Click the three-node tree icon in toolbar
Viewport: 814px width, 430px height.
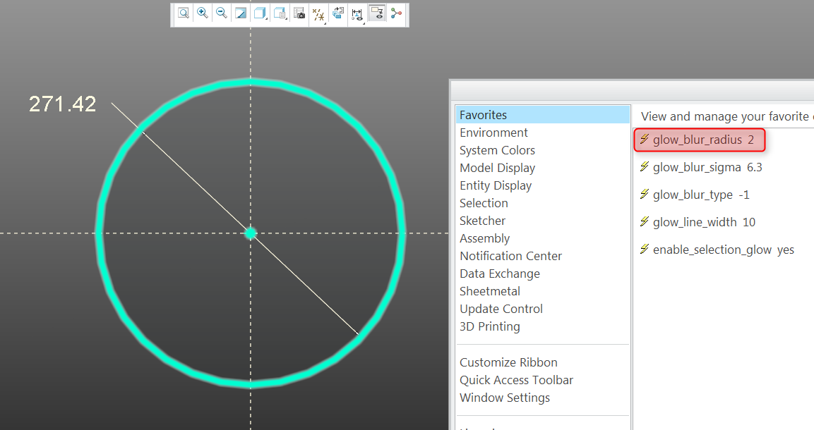(x=396, y=13)
